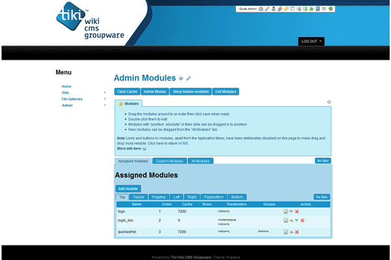Click the key icon in Quick Admin bar
391x260 pixels.
click(x=285, y=8)
